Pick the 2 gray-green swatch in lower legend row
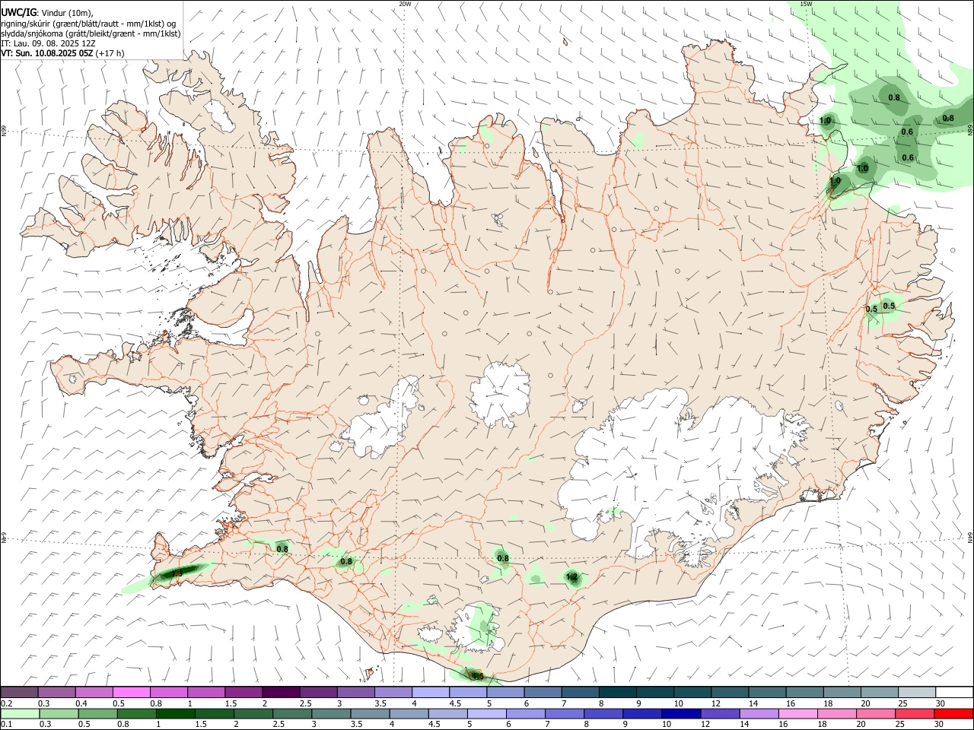The image size is (974, 730). (x=253, y=713)
